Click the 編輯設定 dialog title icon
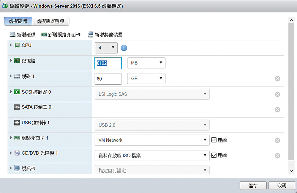Screen dimensions: 297x193 click(x=5, y=6)
